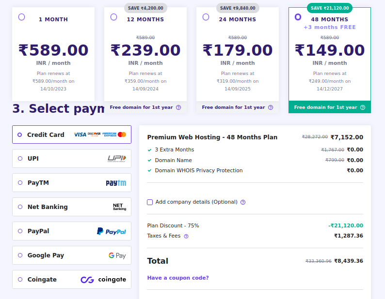Click help icon beside 12 months free domain
The width and height of the screenshot is (385, 299).
178,107
